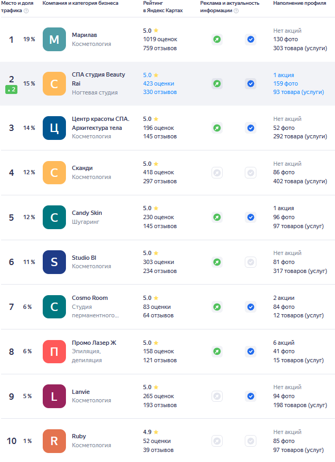Open the Cosmo Room logo tile

[x=54, y=307]
